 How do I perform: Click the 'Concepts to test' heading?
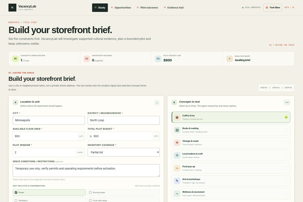[189, 102]
